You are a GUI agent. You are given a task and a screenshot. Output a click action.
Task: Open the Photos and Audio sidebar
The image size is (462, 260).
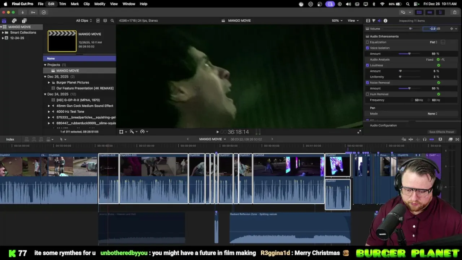pos(14,21)
